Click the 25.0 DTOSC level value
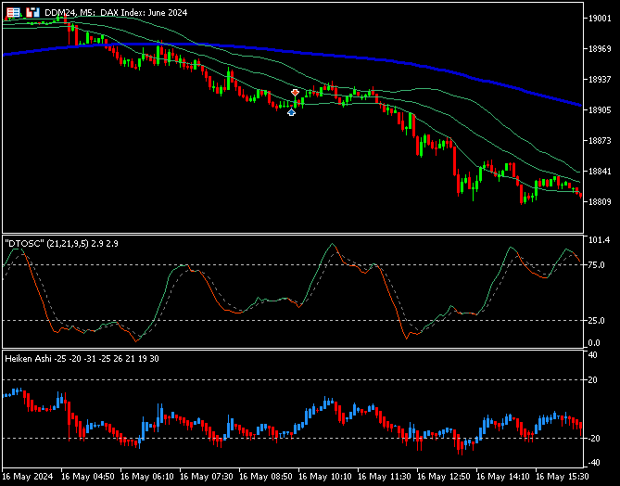Image resolution: width=620 pixels, height=486 pixels. 597,321
